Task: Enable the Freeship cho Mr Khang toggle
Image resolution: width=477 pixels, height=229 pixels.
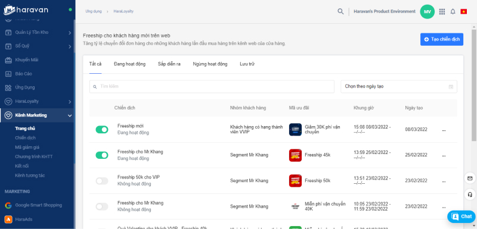Action: pos(102,207)
